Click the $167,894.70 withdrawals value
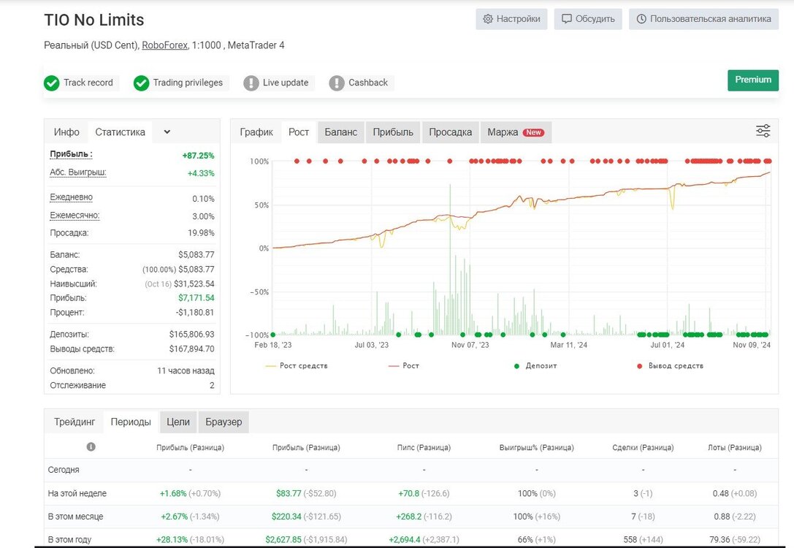This screenshot has width=794, height=548. [x=191, y=349]
